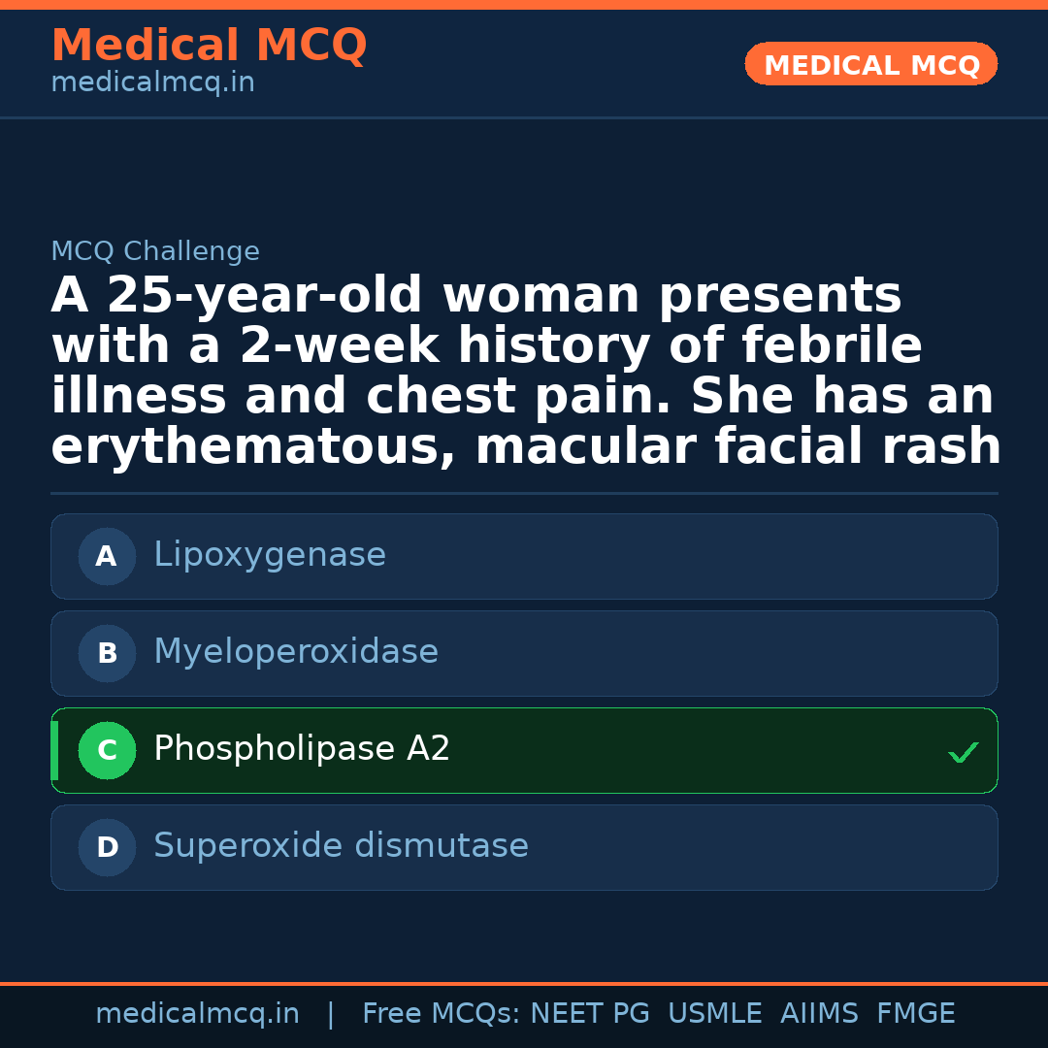The image size is (1048, 1048).
Task: Click the green letter C circle badge
Action: point(107,750)
